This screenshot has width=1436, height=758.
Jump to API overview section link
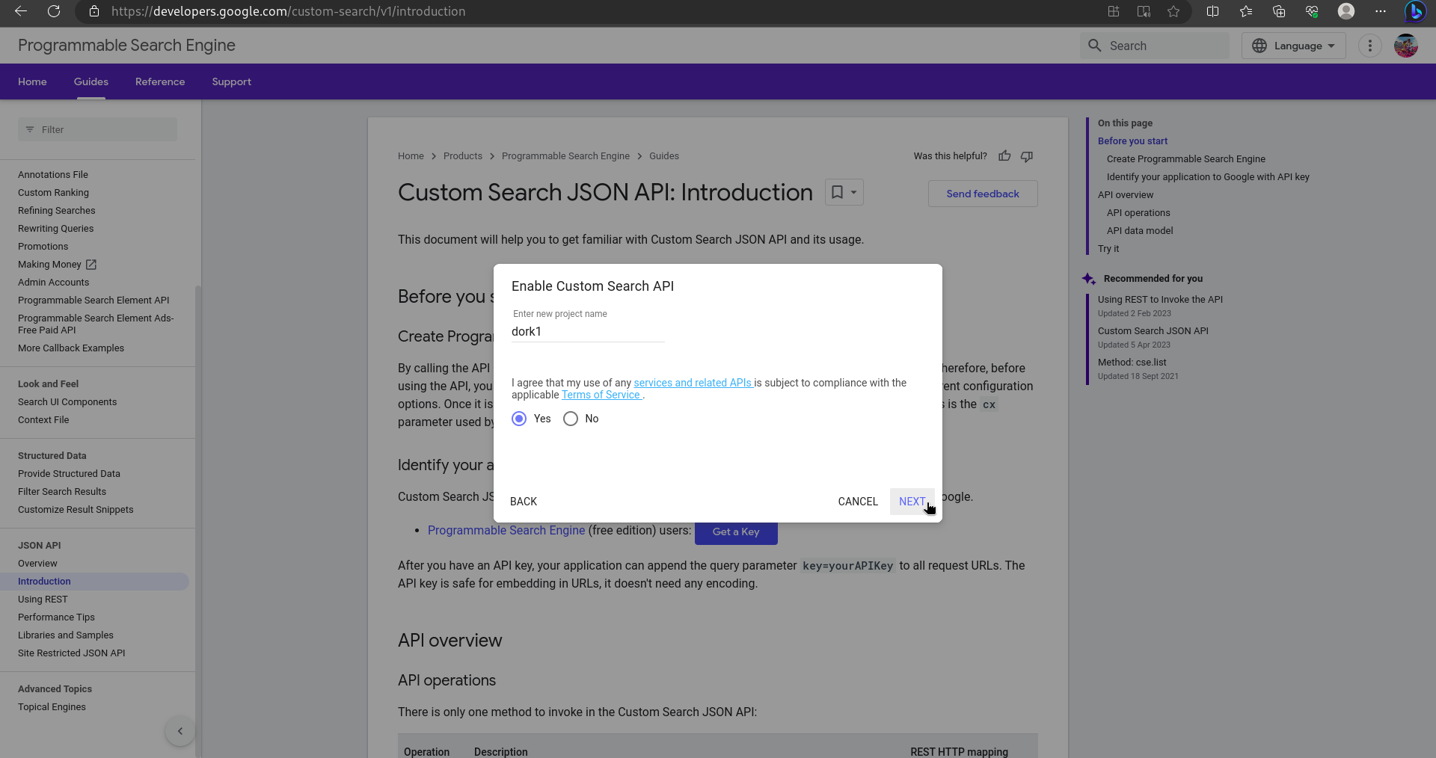click(1126, 195)
